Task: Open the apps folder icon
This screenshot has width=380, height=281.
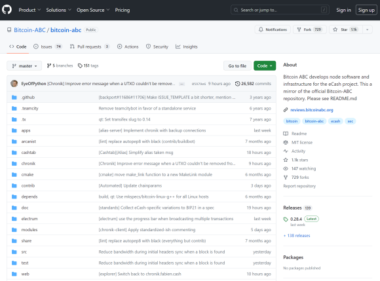Action: tap(14, 130)
